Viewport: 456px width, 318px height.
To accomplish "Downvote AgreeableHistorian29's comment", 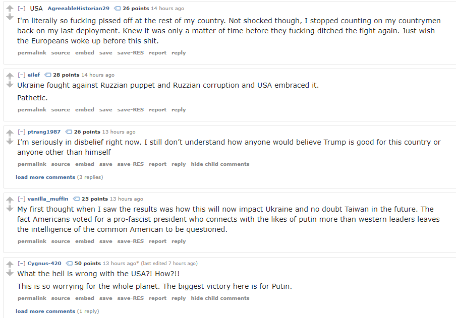I will point(9,17).
